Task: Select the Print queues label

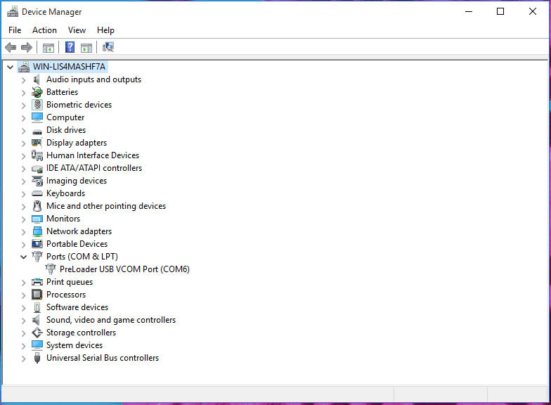Action: [x=70, y=282]
